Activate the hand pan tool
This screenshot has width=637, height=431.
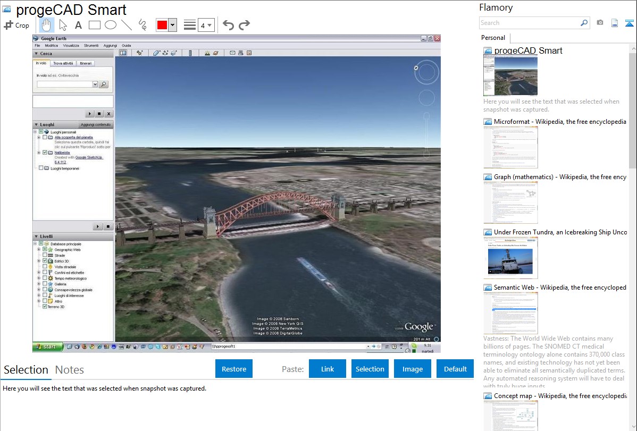pos(47,25)
